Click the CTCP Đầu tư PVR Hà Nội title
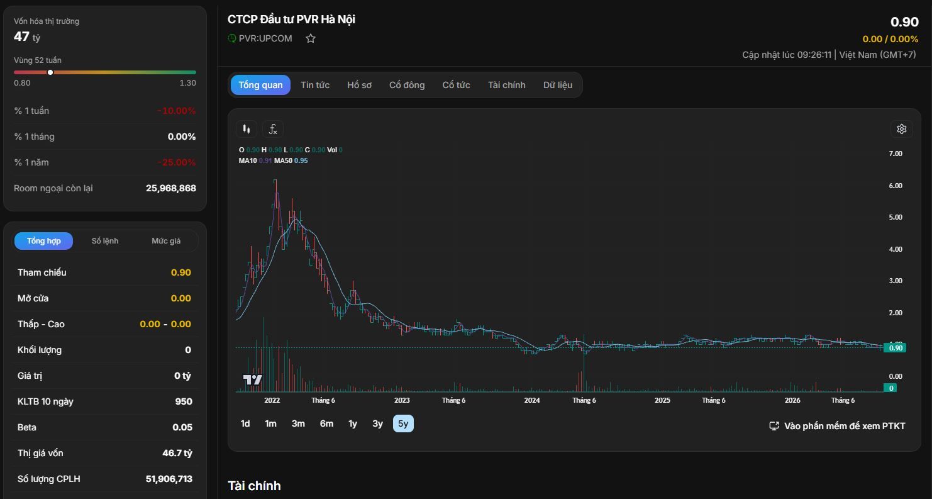932x499 pixels. point(291,20)
